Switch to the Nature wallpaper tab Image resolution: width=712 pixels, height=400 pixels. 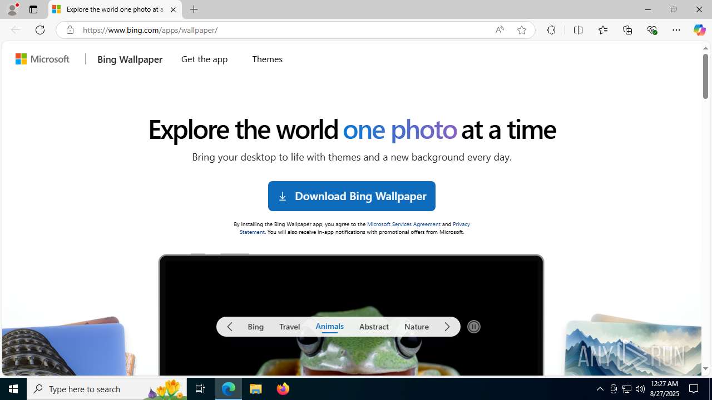click(417, 327)
